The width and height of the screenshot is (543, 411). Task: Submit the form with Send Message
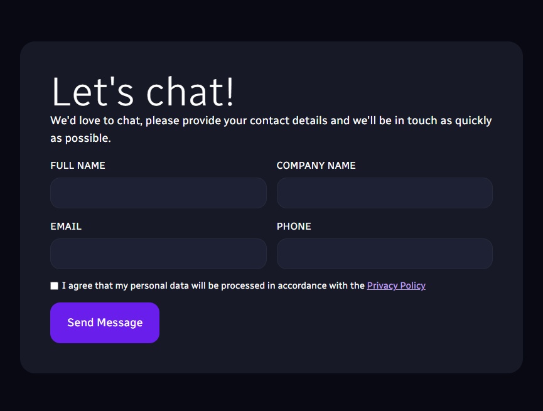point(105,323)
